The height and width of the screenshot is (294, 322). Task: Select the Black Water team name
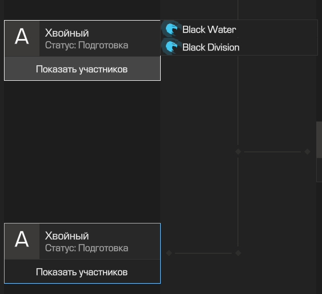point(209,29)
